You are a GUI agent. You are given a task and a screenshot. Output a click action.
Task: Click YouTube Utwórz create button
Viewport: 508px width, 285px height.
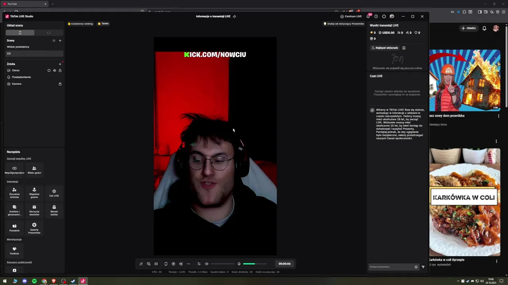click(468, 28)
